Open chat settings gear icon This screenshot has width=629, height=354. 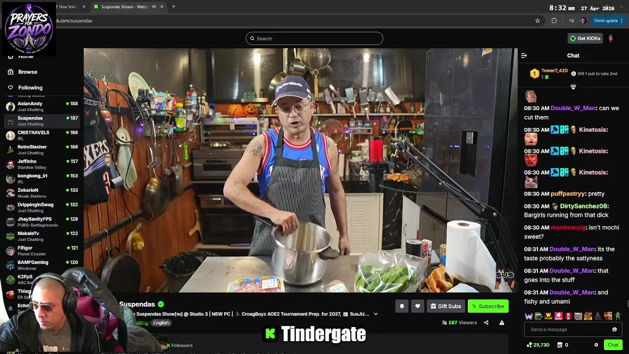pos(596,345)
